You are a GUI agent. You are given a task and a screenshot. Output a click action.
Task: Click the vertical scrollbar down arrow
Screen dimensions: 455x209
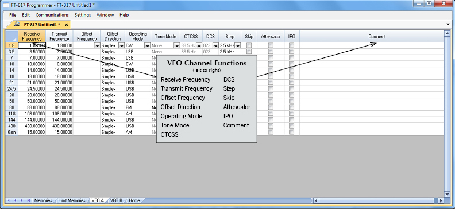click(x=447, y=194)
